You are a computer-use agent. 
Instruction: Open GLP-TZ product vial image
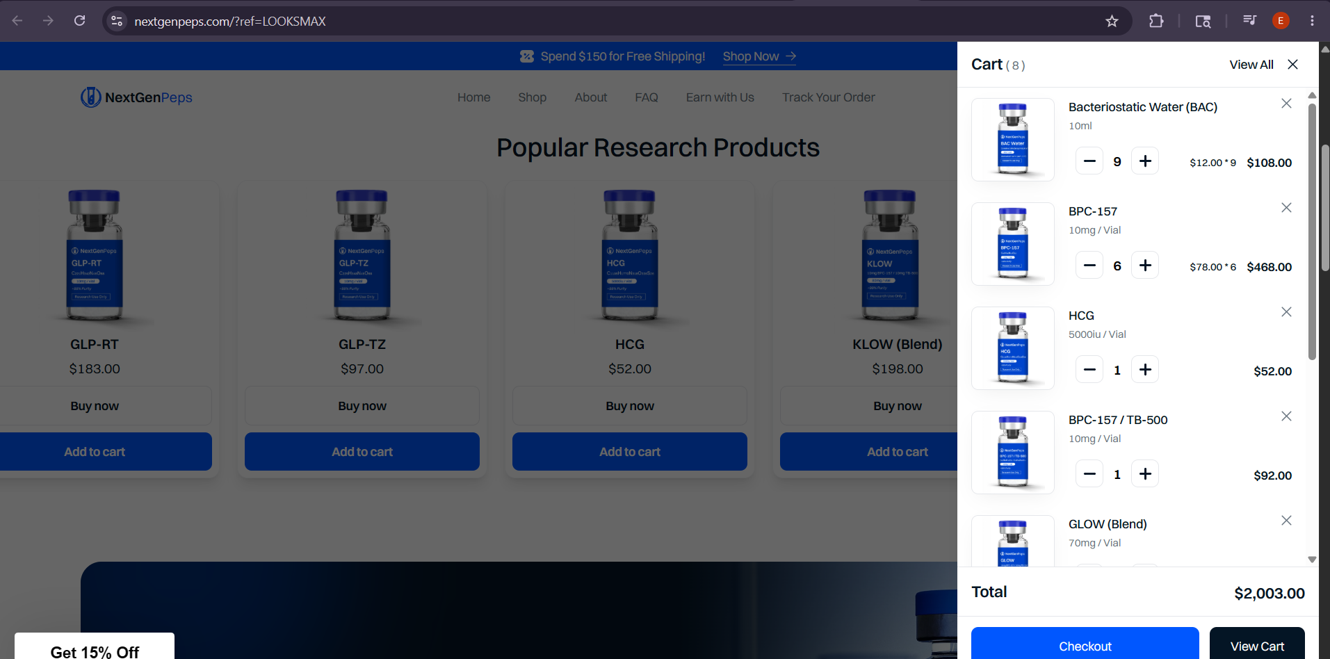pyautogui.click(x=362, y=255)
